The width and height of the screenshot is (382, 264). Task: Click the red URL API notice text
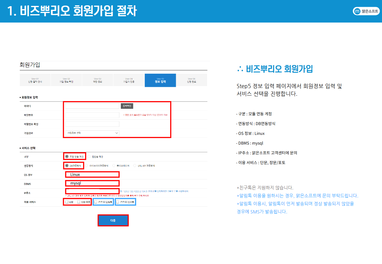coord(107,196)
